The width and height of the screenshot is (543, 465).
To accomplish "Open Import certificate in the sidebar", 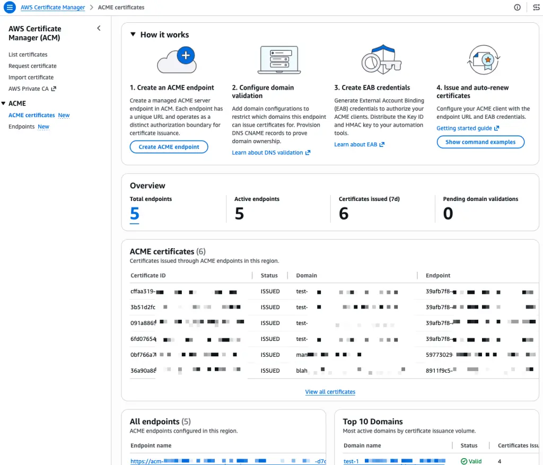I will [31, 77].
